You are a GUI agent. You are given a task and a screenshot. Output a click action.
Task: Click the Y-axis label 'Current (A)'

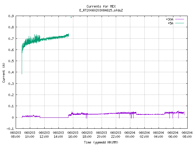[4, 73]
